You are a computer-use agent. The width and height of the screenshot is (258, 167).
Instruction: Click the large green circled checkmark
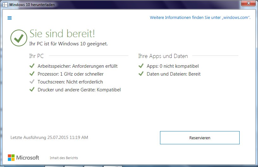(19, 37)
